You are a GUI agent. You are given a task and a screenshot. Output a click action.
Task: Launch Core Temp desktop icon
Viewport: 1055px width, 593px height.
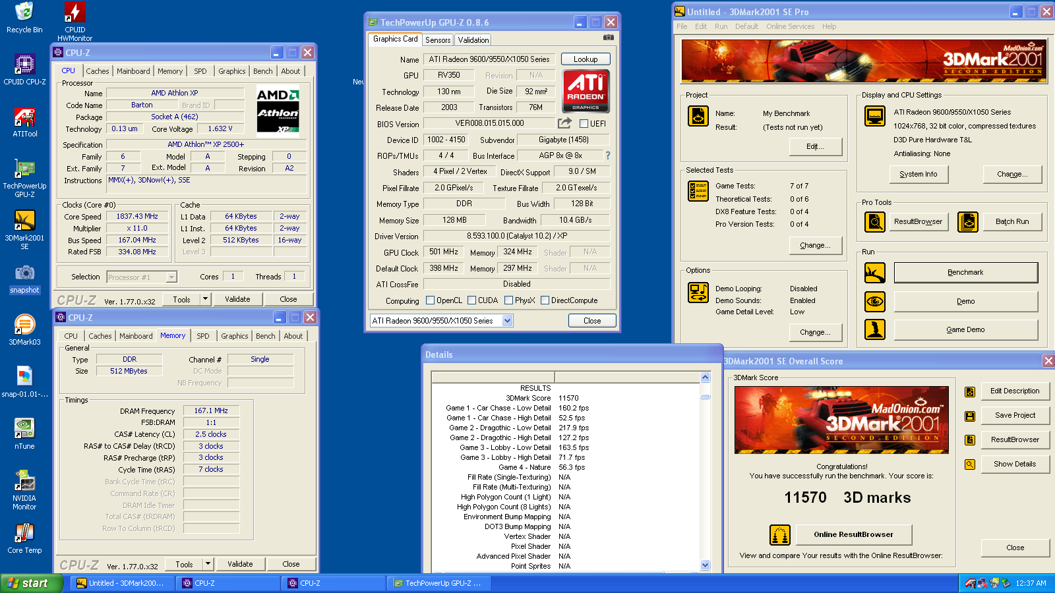[24, 538]
